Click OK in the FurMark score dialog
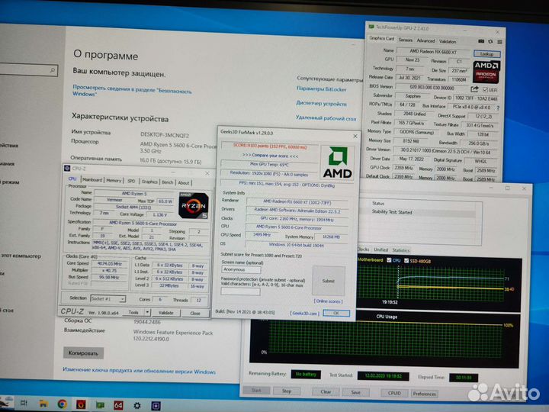The image size is (549, 412). 336,314
